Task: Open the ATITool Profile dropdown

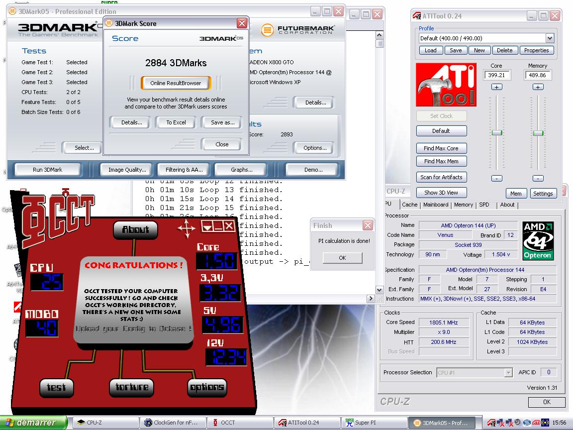Action: [550, 38]
